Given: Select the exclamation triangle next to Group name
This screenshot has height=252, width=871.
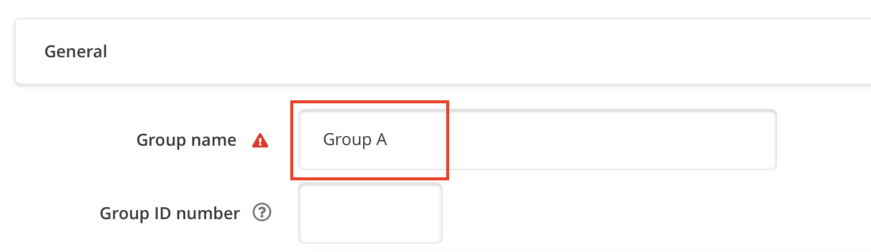Looking at the screenshot, I should [260, 140].
